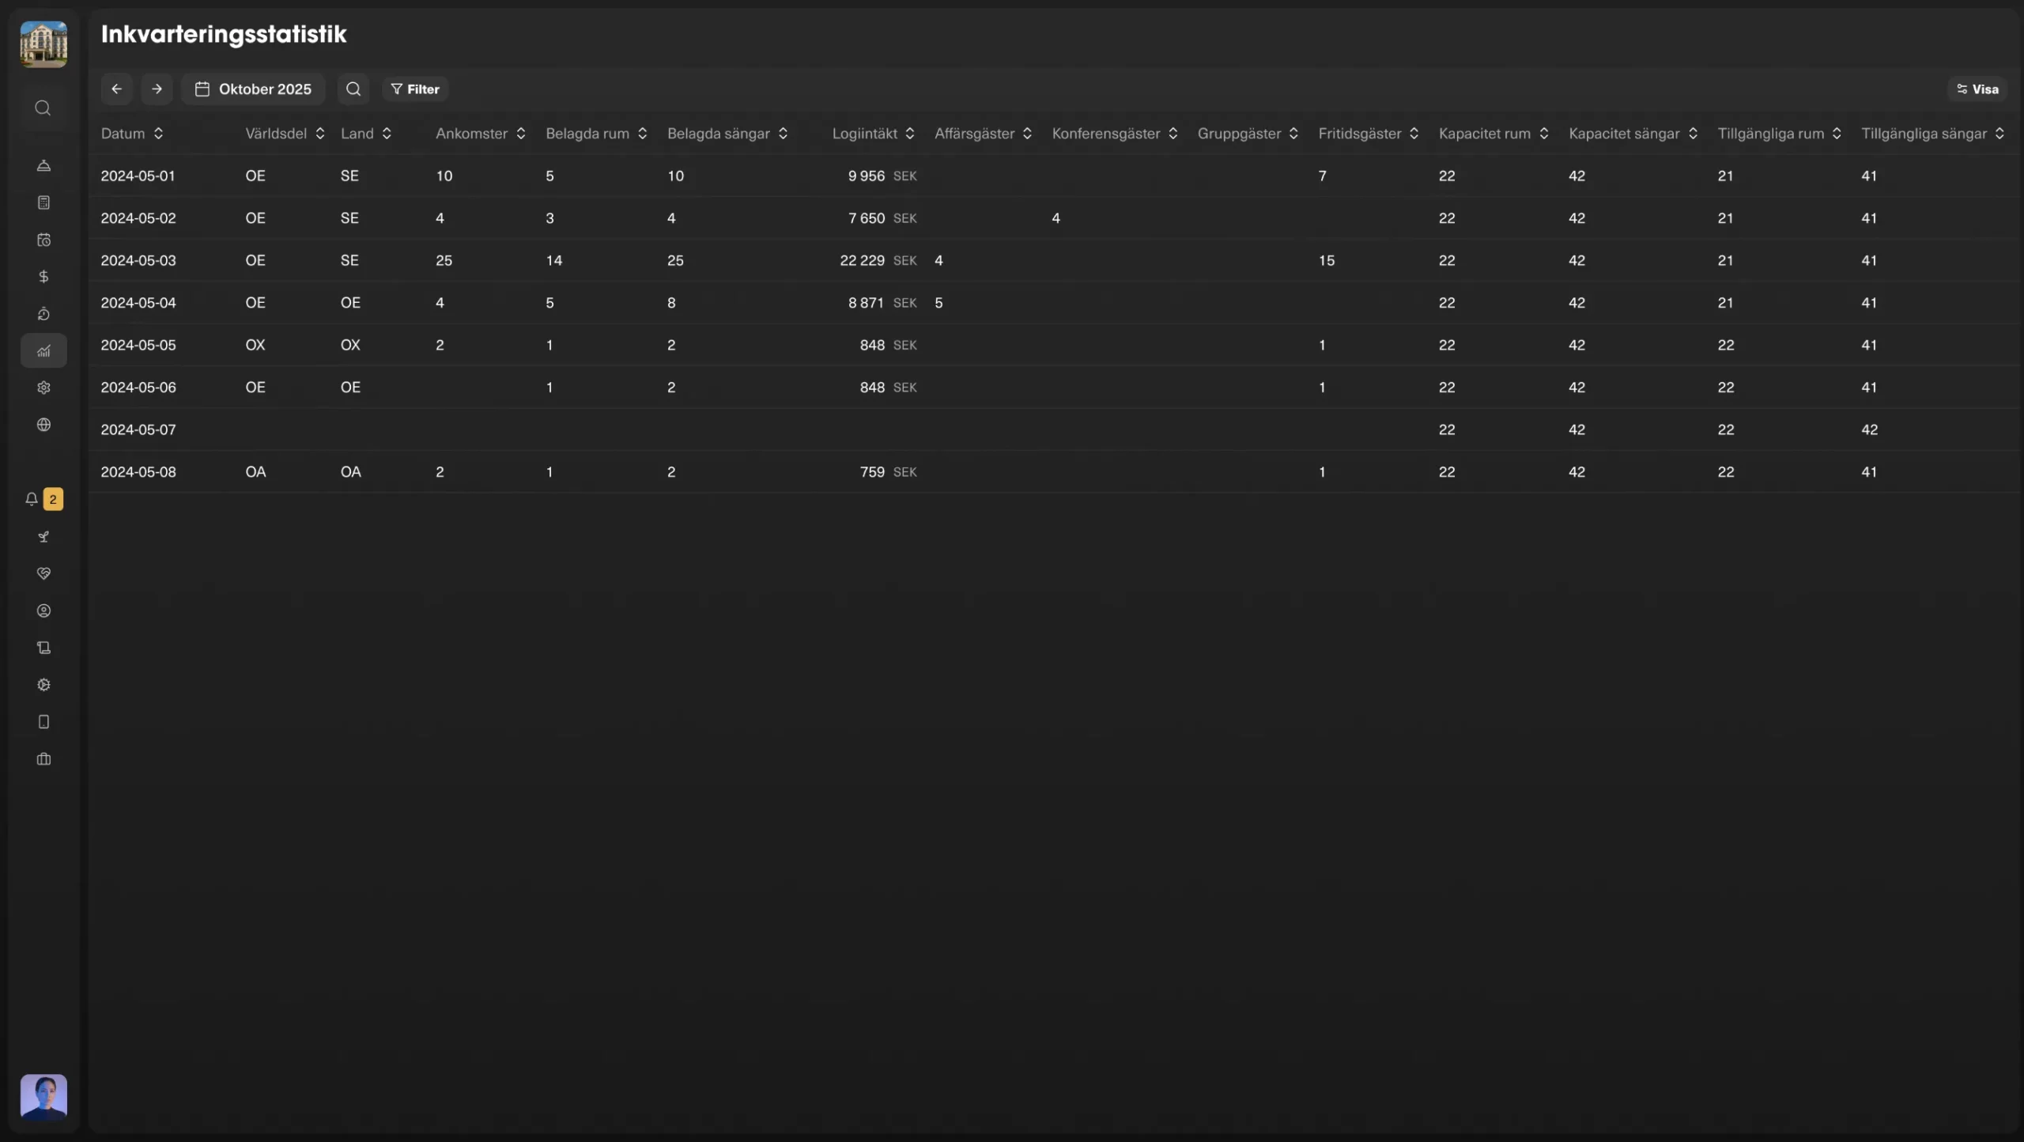The width and height of the screenshot is (2024, 1142).
Task: Select the concierge bell icon in sidebar
Action: click(43, 165)
